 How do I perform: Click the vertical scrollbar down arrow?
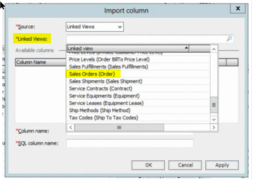(214, 119)
